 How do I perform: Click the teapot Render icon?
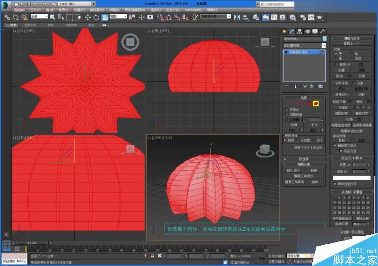tap(320, 17)
